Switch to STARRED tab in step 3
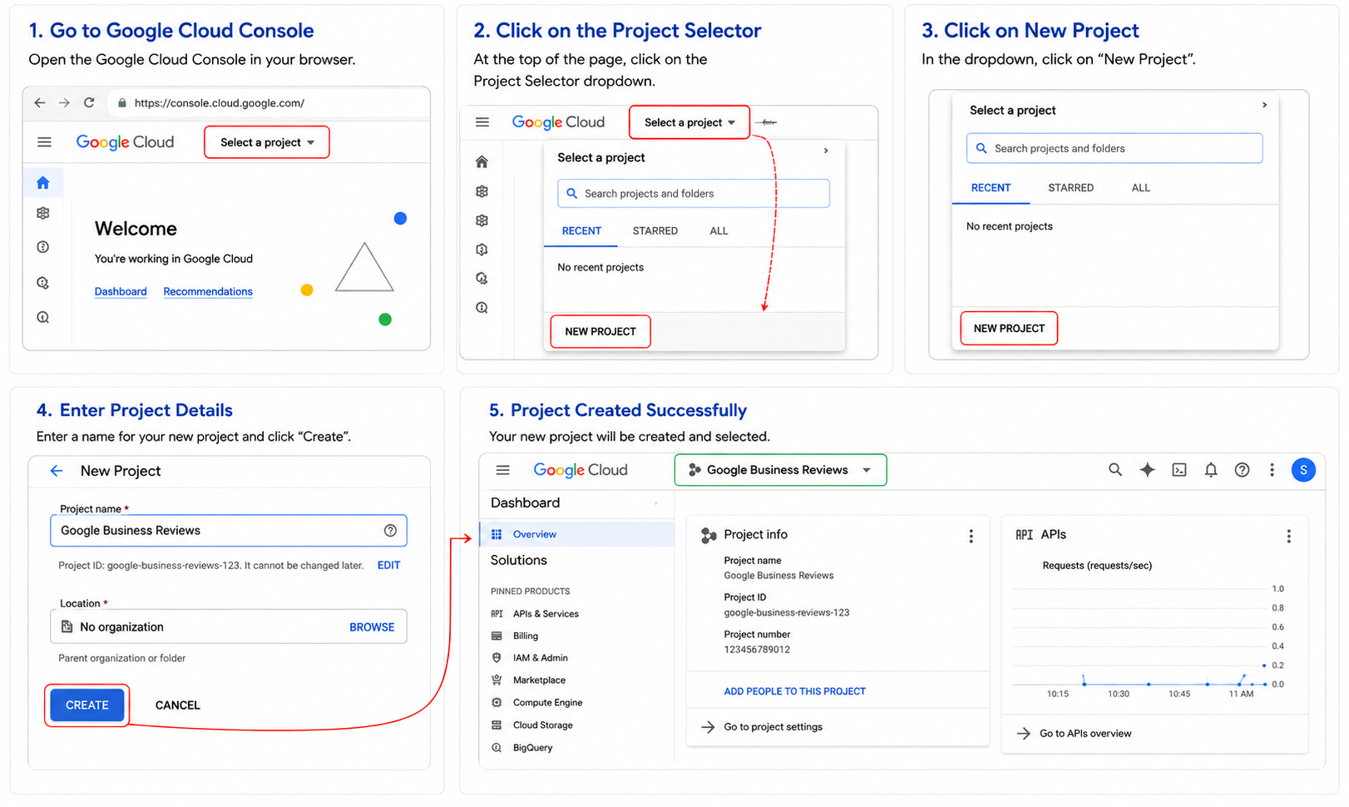 (x=1070, y=188)
